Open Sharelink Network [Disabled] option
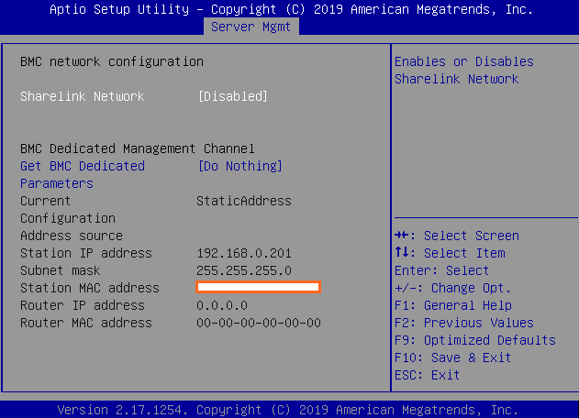Image resolution: width=579 pixels, height=418 pixels. tap(233, 96)
